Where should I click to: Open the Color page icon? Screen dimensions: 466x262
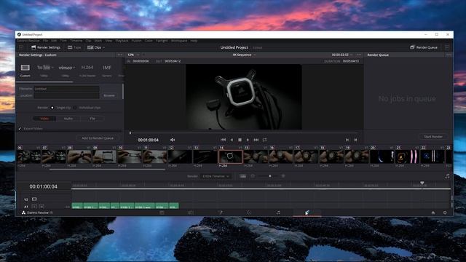click(249, 213)
